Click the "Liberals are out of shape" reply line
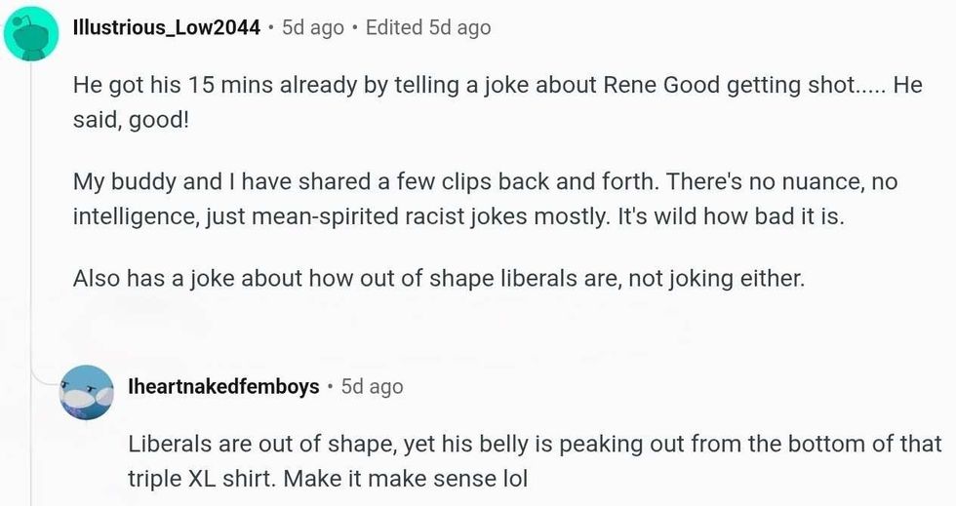This screenshot has height=506, width=956. click(535, 444)
